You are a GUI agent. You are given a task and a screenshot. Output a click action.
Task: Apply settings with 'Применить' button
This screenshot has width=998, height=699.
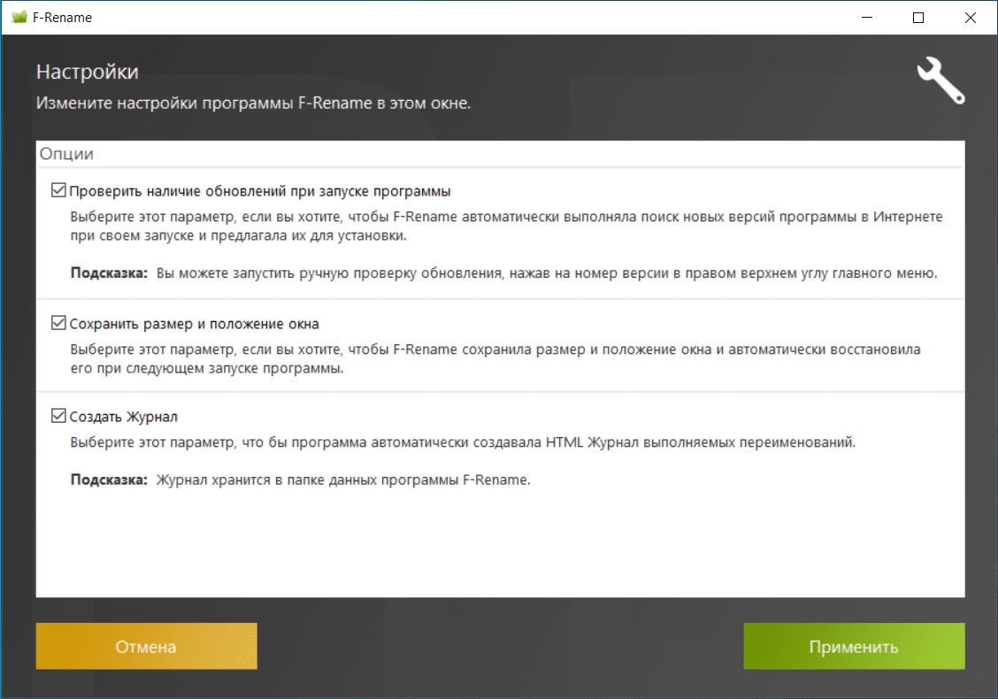click(x=854, y=646)
